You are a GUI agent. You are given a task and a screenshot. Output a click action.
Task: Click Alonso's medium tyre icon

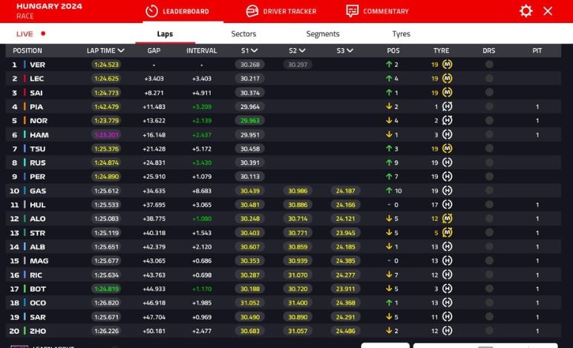coord(448,219)
